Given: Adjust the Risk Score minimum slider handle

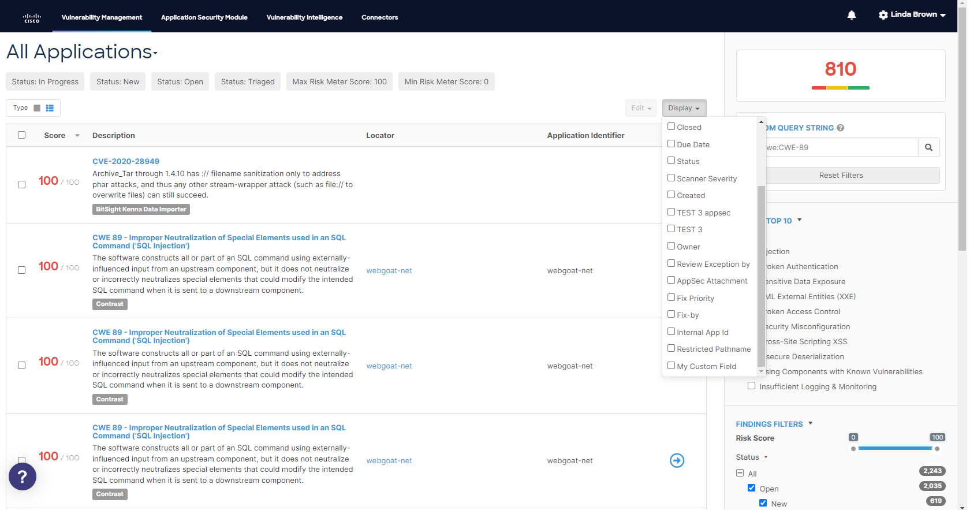Looking at the screenshot, I should click(853, 449).
